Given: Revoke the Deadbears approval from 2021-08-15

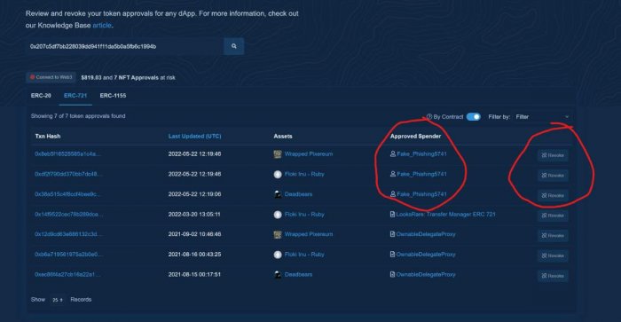Looking at the screenshot, I should pos(553,276).
